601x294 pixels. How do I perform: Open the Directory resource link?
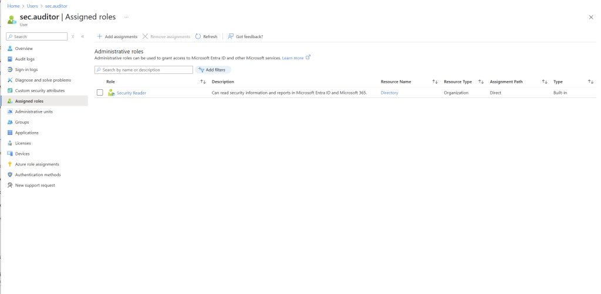[389, 93]
